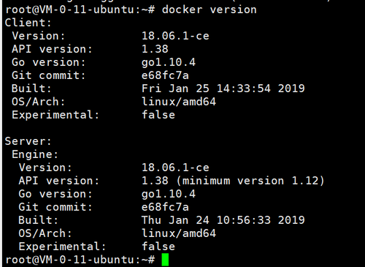Click the Client OS/Arch linux/amd64 value
The image size is (365, 267).
179,102
